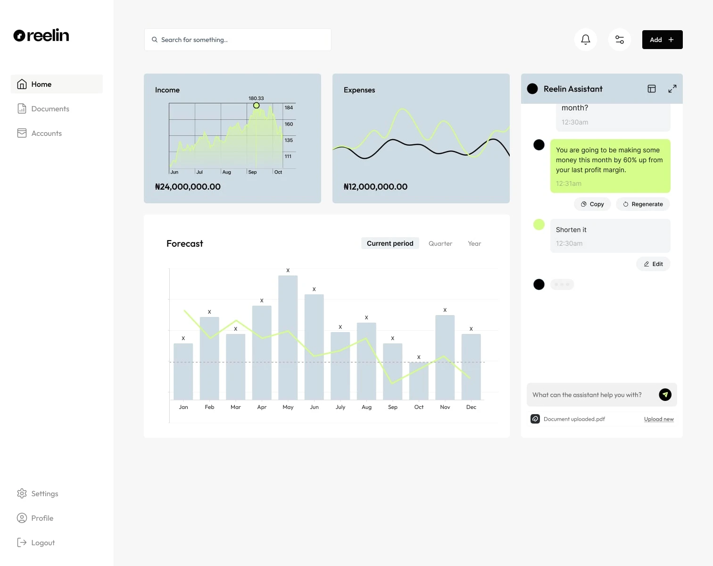Viewport: 713px width, 566px height.
Task: Click the May forecast bar
Action: point(288,338)
